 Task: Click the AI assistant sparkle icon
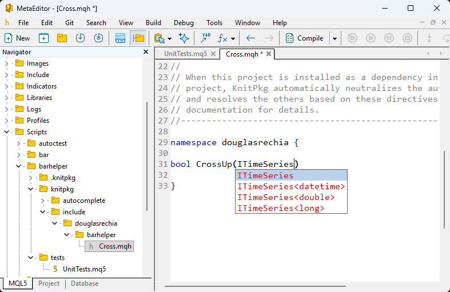[184, 38]
